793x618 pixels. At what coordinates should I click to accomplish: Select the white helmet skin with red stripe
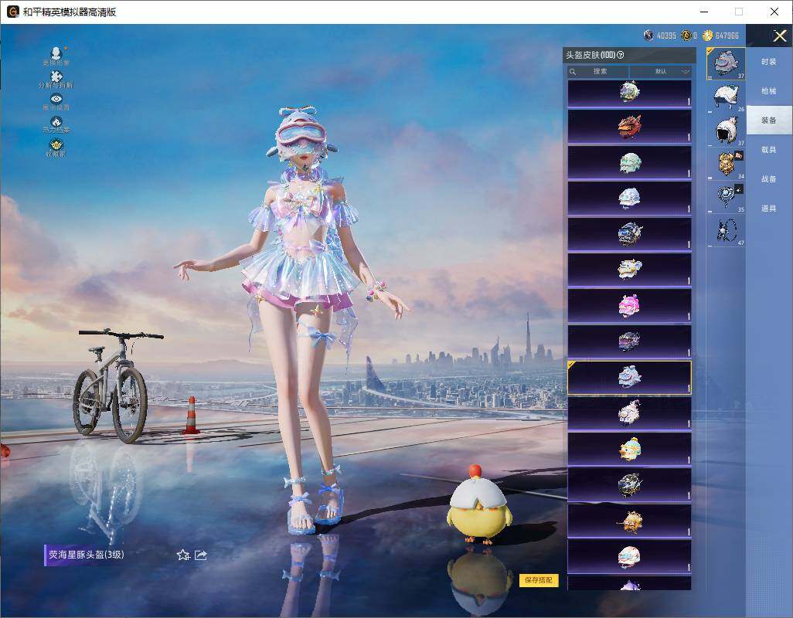click(x=629, y=557)
